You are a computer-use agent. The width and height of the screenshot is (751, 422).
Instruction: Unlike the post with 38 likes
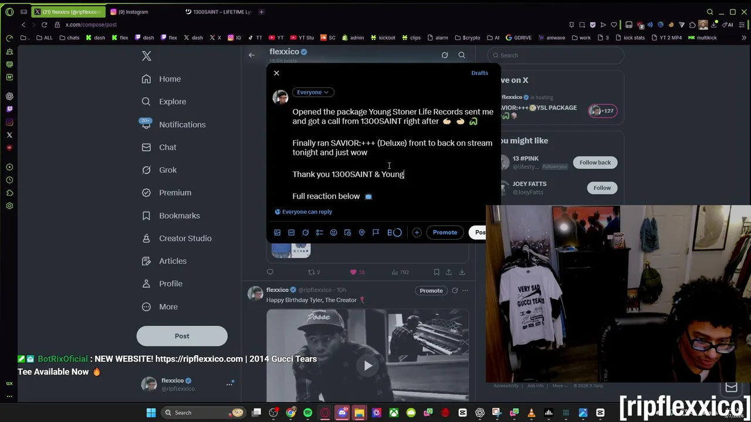357,272
